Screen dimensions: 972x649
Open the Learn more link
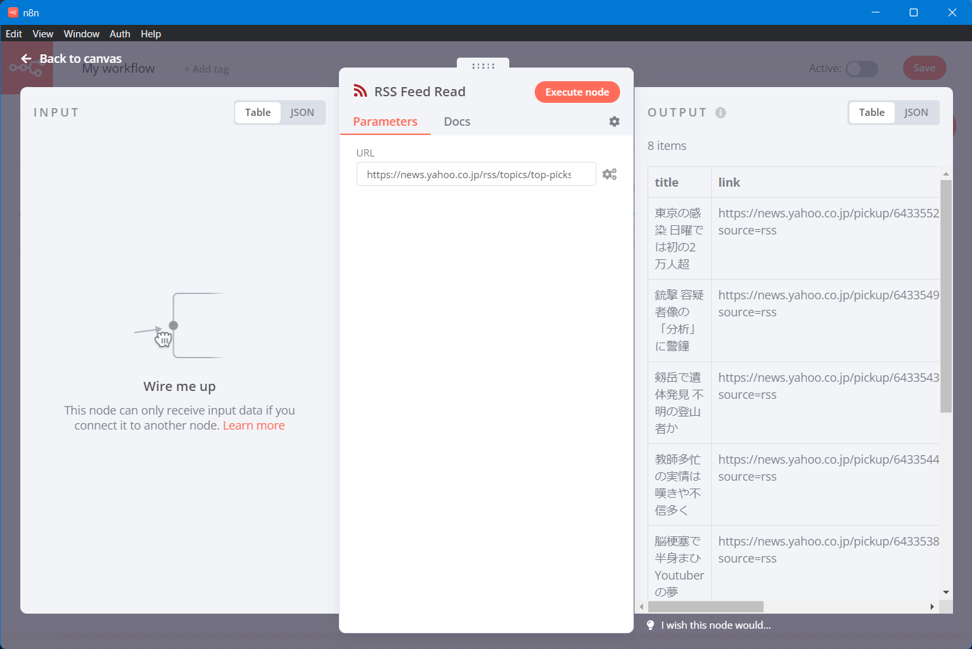tap(254, 426)
